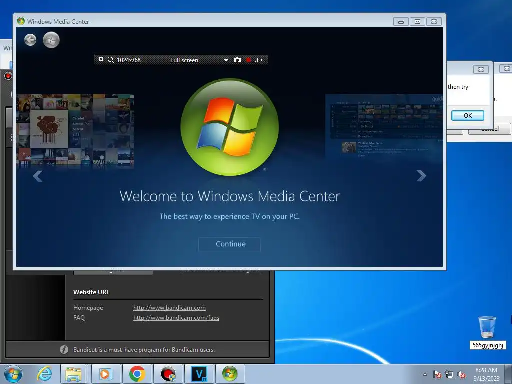512x384 pixels.
Task: Click the green Start orb in Media Center
Action: click(51, 40)
